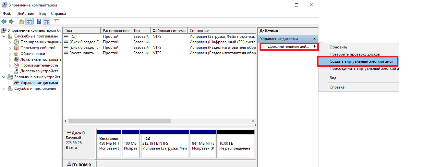Screen dimensions: 424x167
Task: Expand the Службы и приложения node
Action: 4,89
